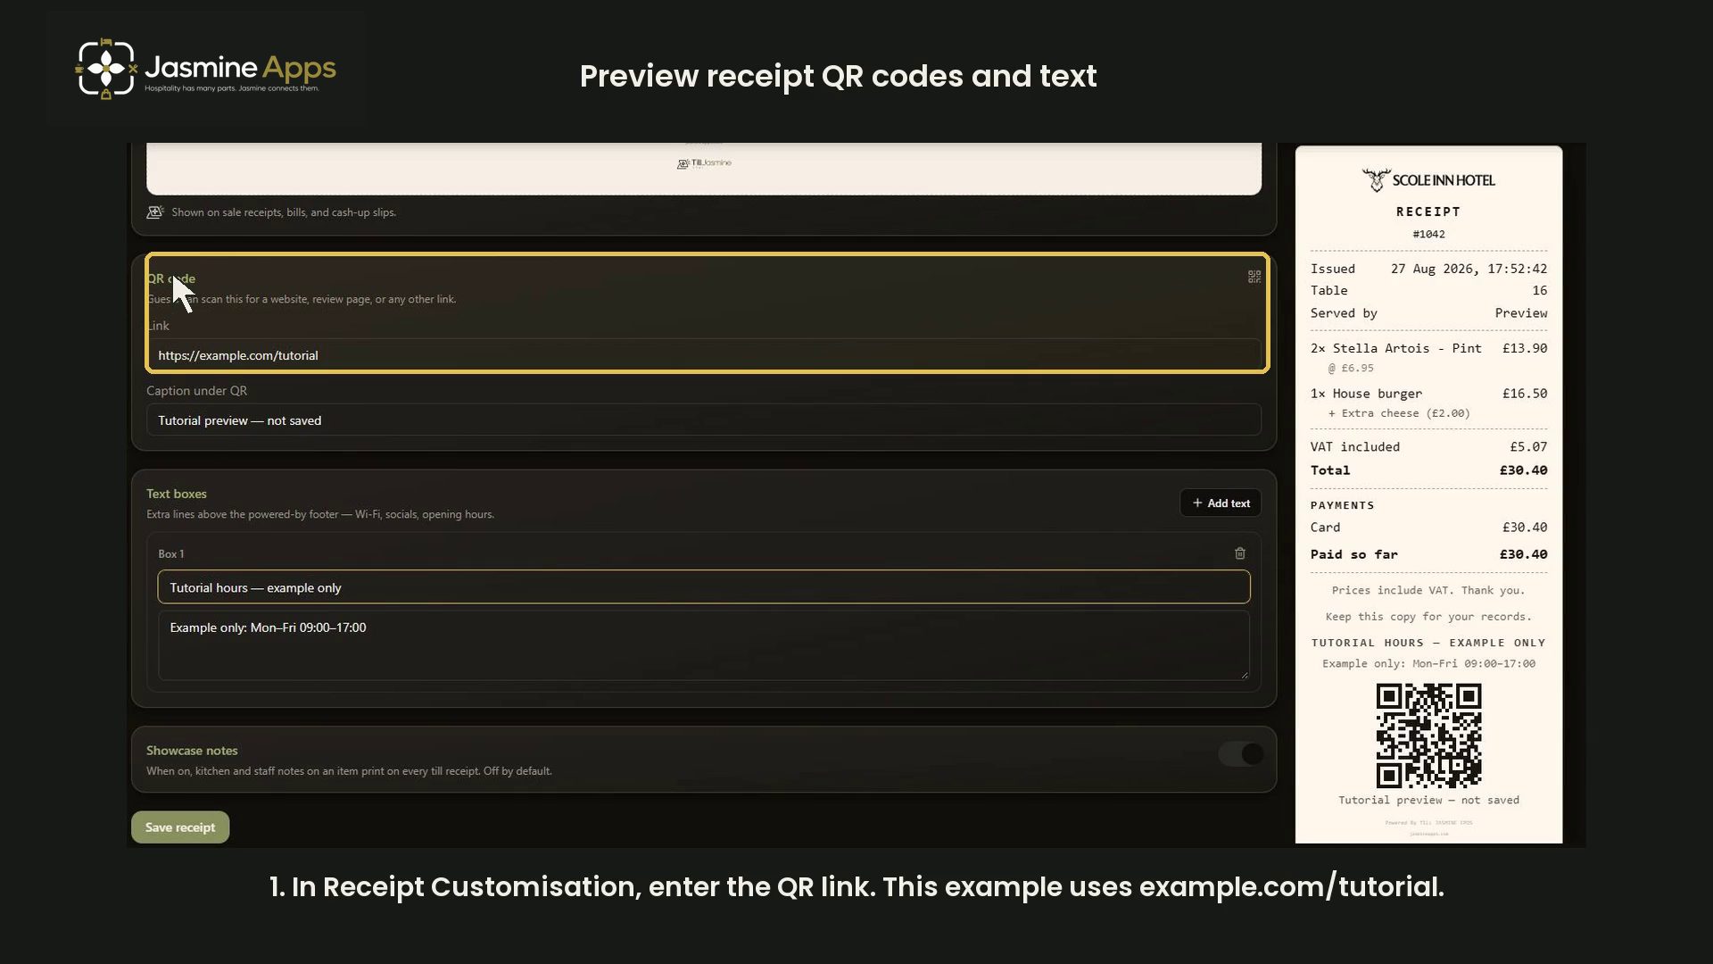Click the 'Showcase notes' heading

click(x=192, y=751)
